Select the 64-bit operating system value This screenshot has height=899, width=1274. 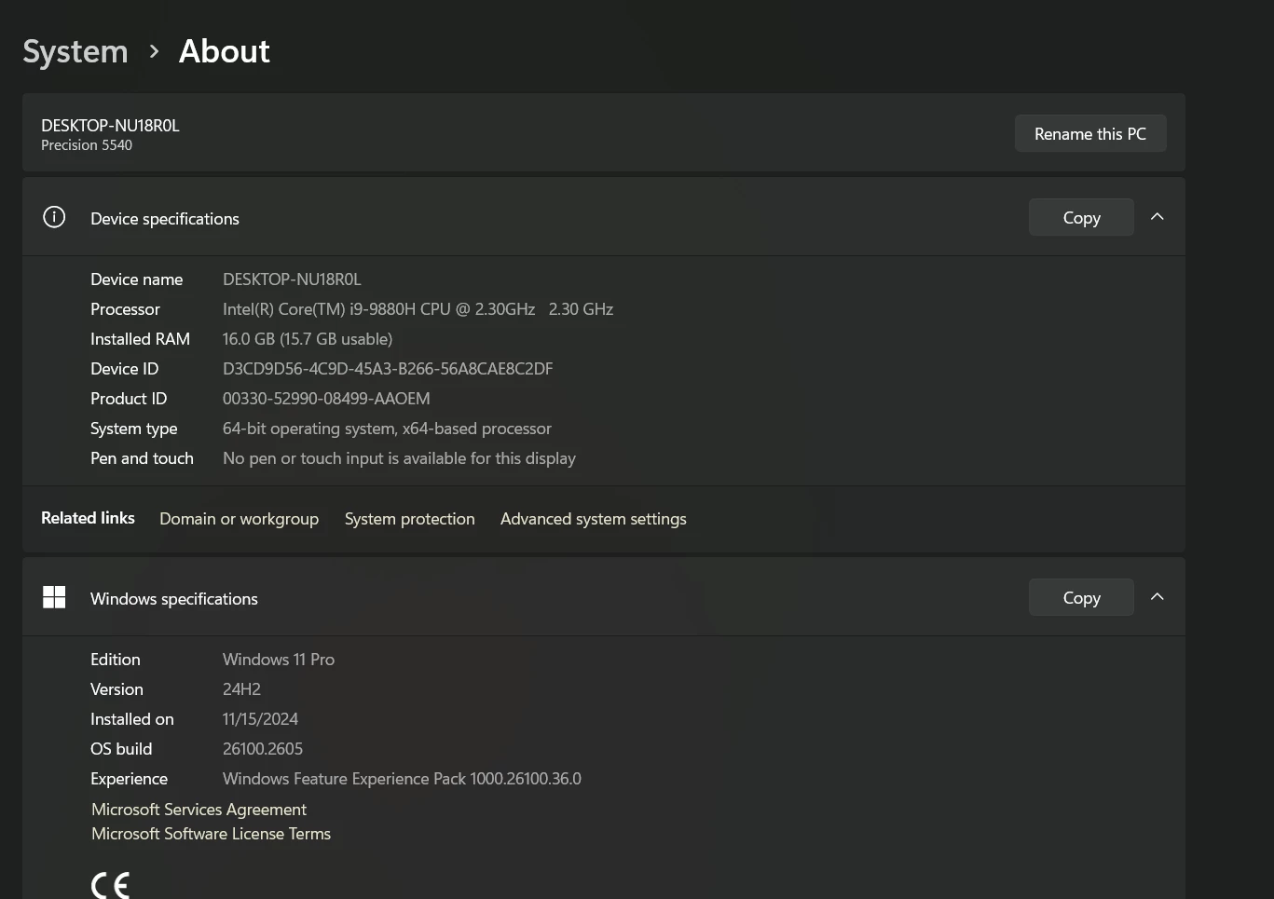[x=387, y=429]
